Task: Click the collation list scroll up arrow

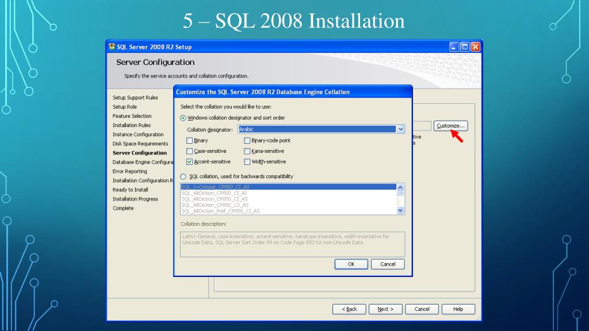Action: [x=400, y=187]
